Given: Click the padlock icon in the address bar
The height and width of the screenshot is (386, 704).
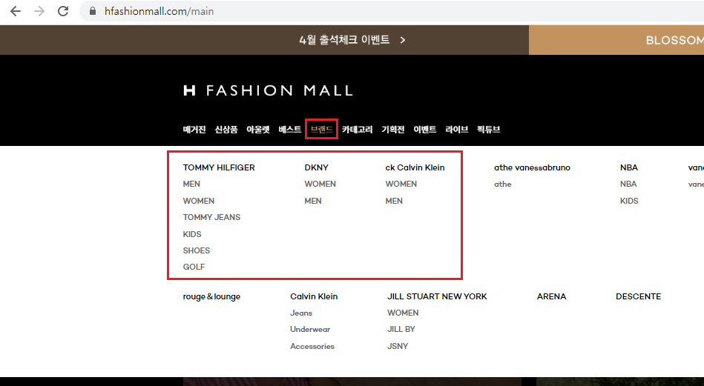Looking at the screenshot, I should (x=93, y=11).
